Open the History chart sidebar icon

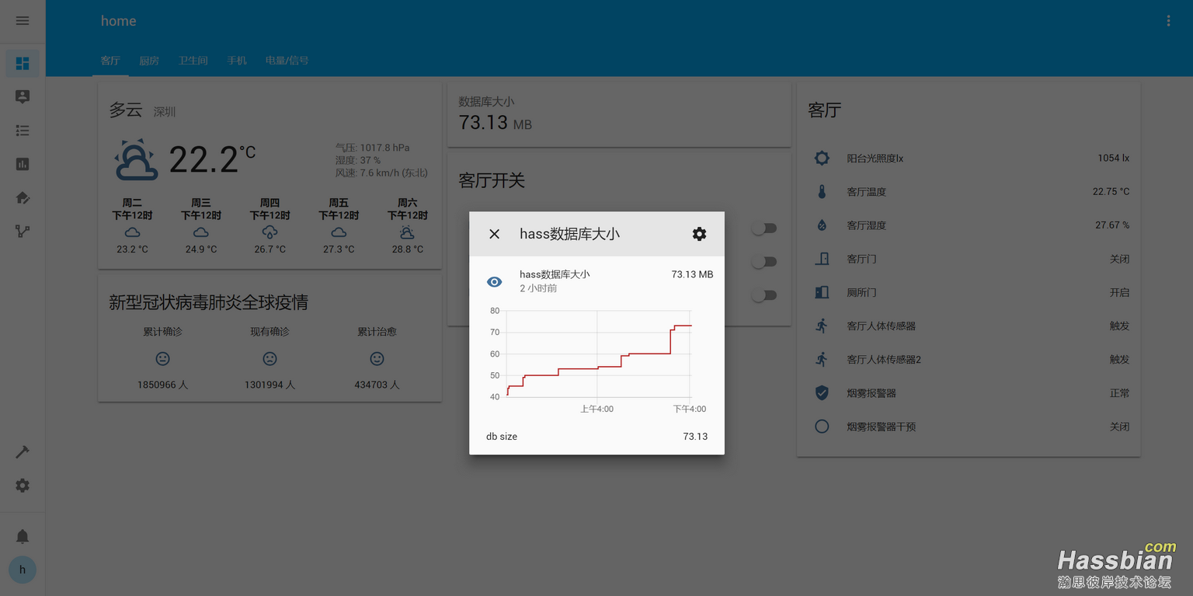(x=23, y=164)
